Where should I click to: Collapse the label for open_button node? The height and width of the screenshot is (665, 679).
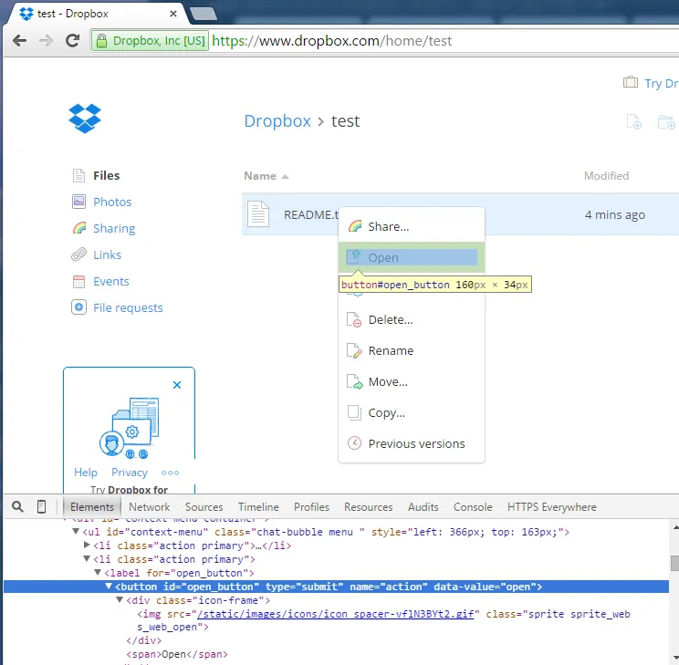(98, 573)
